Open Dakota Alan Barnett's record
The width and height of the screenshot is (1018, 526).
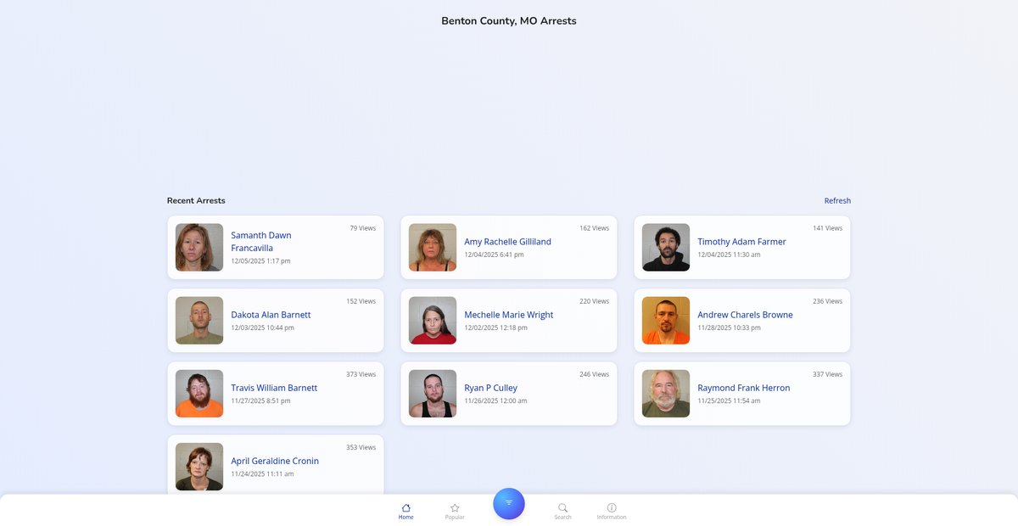pos(276,321)
